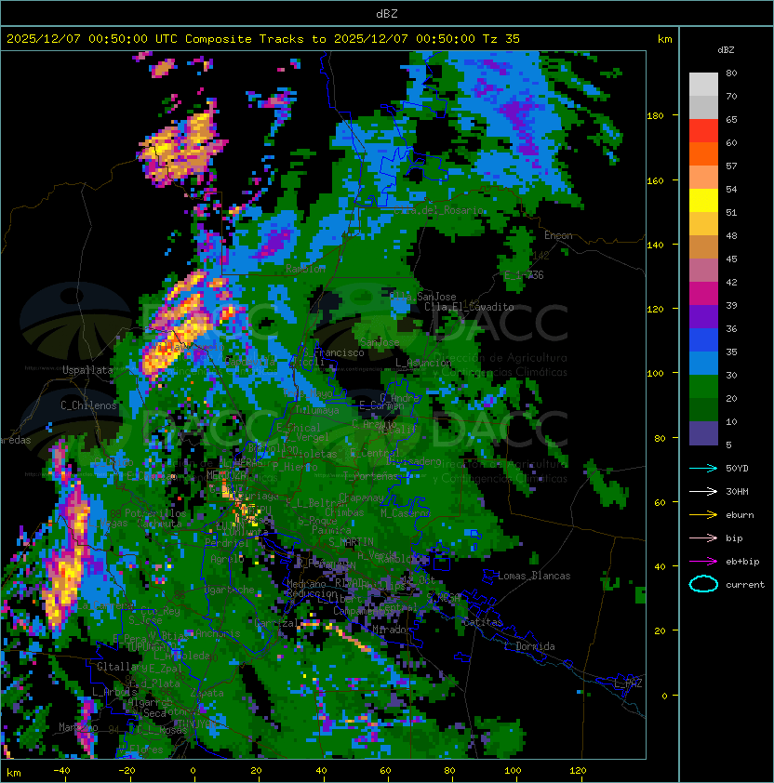This screenshot has width=774, height=783.
Task: Click the Mirador place label
Action: 392,630
